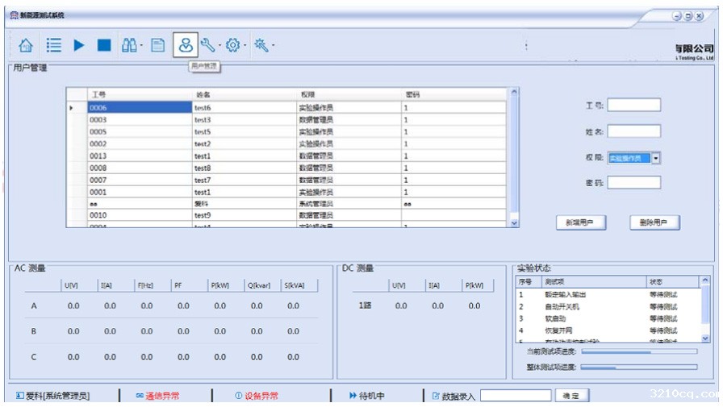723x407 pixels.
Task: Select table cell 0003
Action: click(140, 120)
